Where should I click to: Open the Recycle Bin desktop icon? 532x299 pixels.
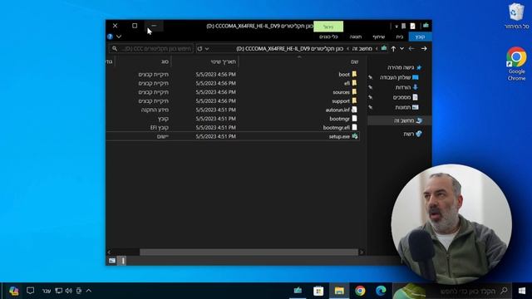point(516,16)
